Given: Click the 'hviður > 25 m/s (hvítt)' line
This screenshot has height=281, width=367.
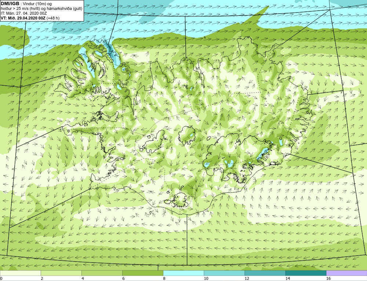Looking at the screenshot, I should (x=20, y=9).
